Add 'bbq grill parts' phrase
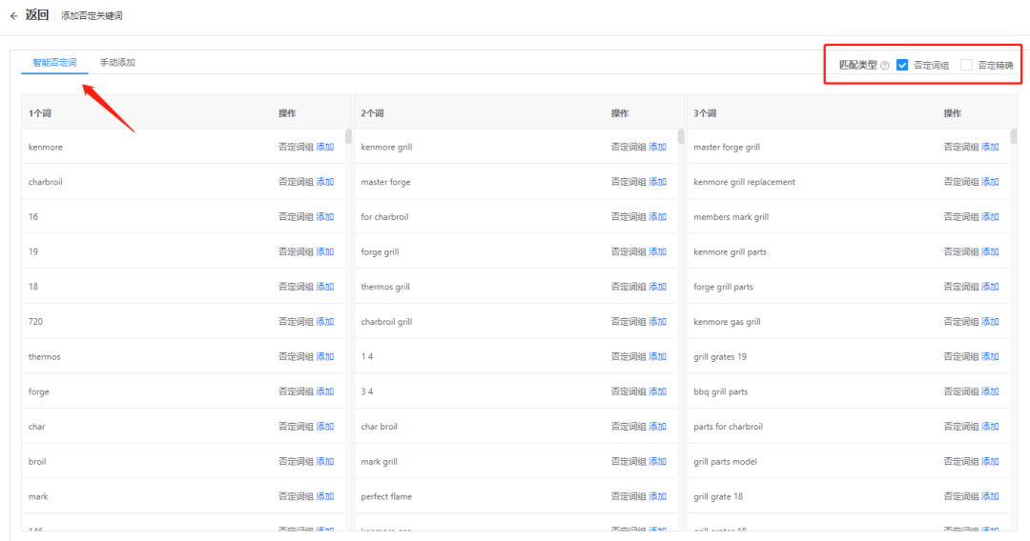1030x541 pixels. click(x=990, y=391)
